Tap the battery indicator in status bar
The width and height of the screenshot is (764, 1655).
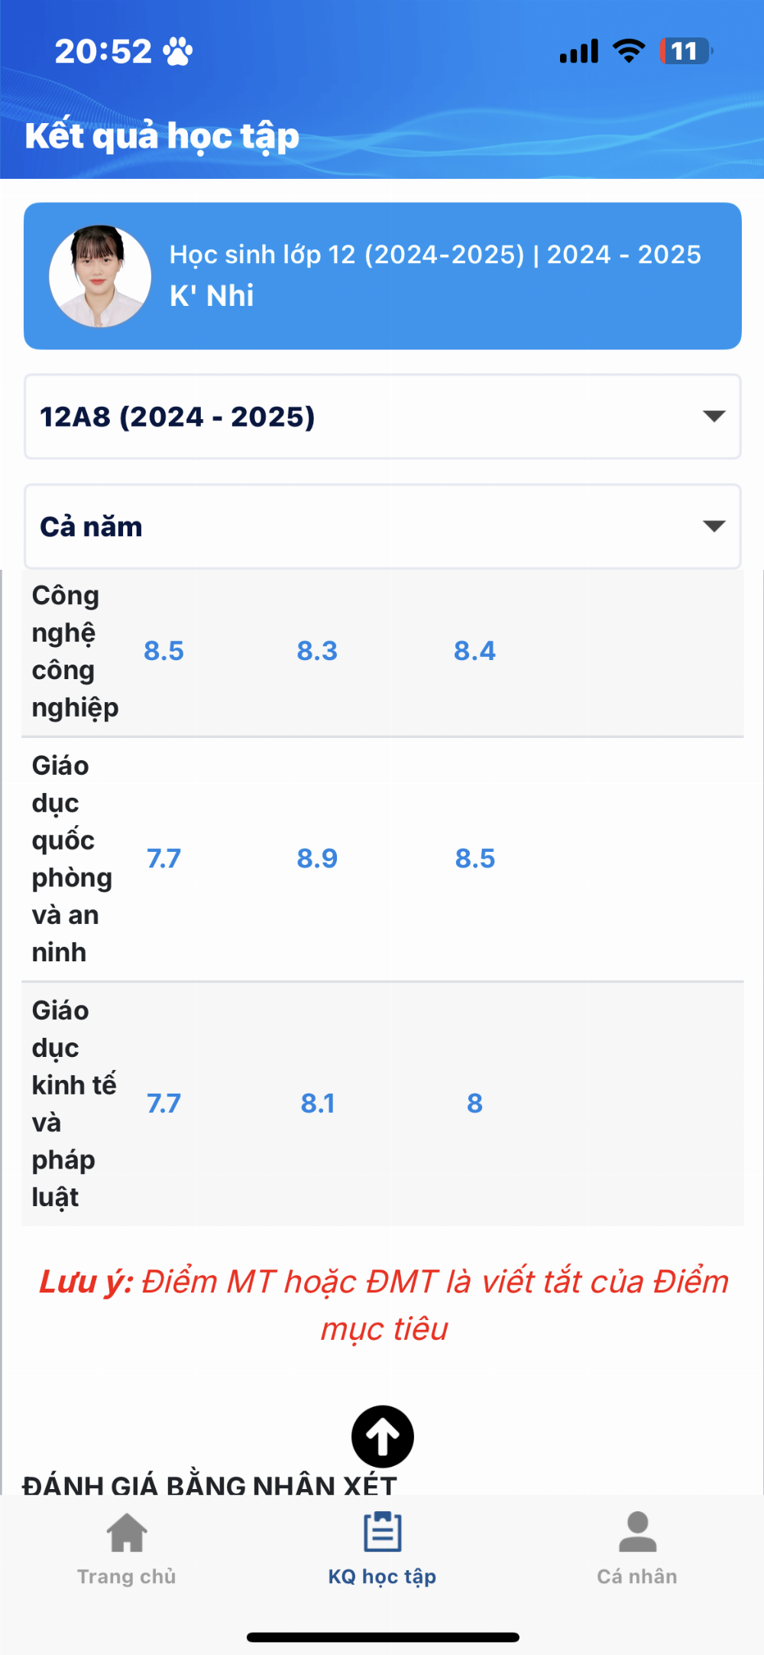click(686, 51)
